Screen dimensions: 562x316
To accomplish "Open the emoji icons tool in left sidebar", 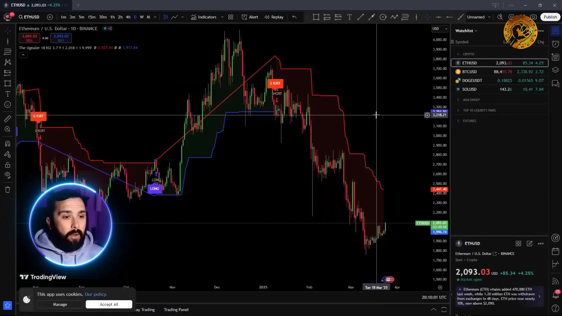I will pos(8,104).
